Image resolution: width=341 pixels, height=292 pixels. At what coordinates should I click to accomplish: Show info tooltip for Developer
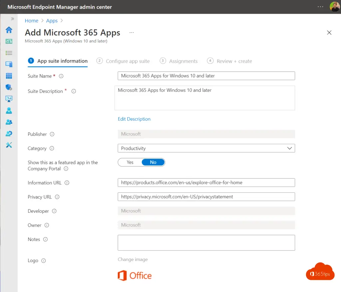pos(54,211)
